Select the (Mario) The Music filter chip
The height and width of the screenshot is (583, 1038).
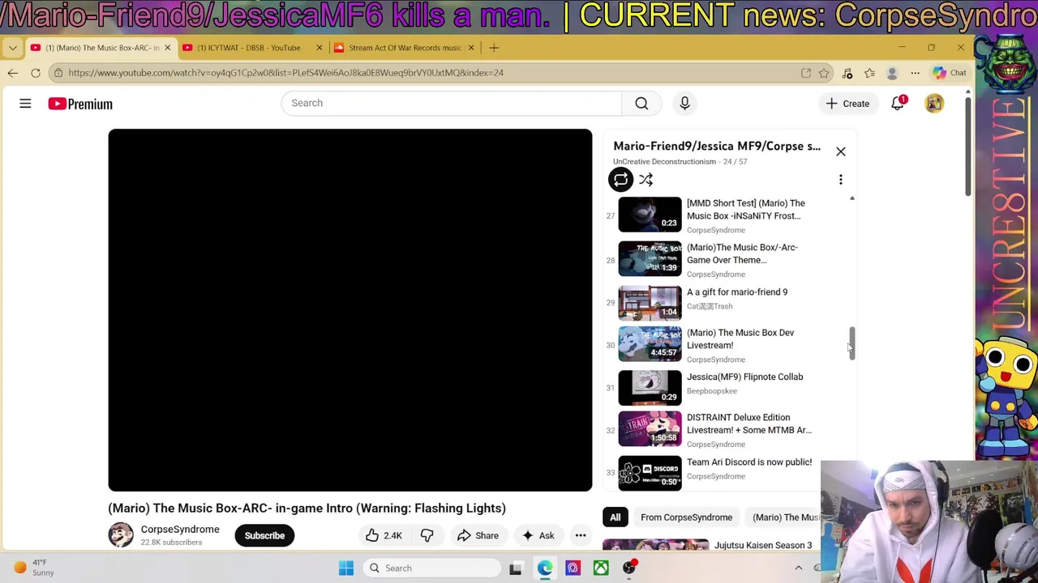pos(783,517)
